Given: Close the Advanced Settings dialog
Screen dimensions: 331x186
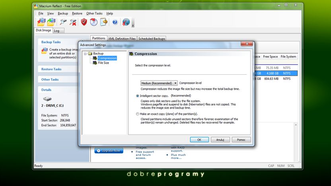Looking at the screenshot, I should 247,44.
